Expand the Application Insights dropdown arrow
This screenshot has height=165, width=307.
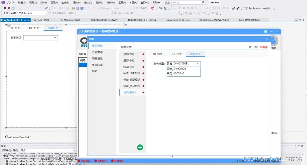coord(272,8)
